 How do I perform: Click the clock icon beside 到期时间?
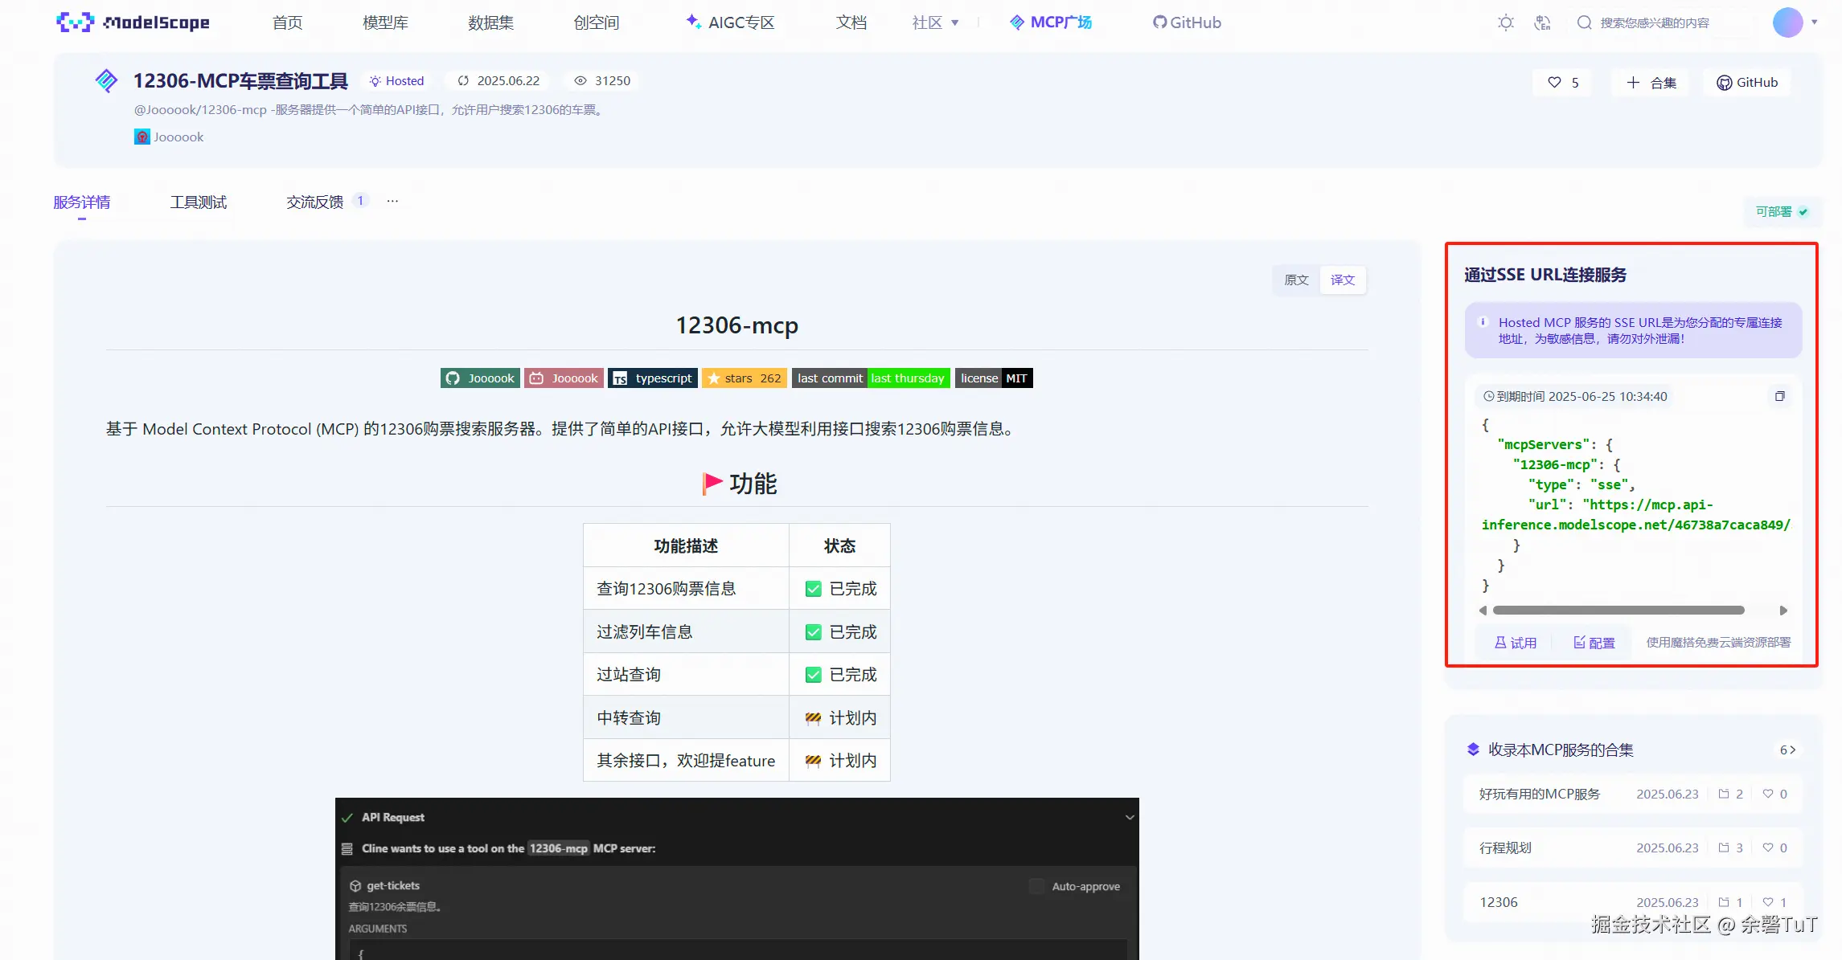click(1488, 396)
